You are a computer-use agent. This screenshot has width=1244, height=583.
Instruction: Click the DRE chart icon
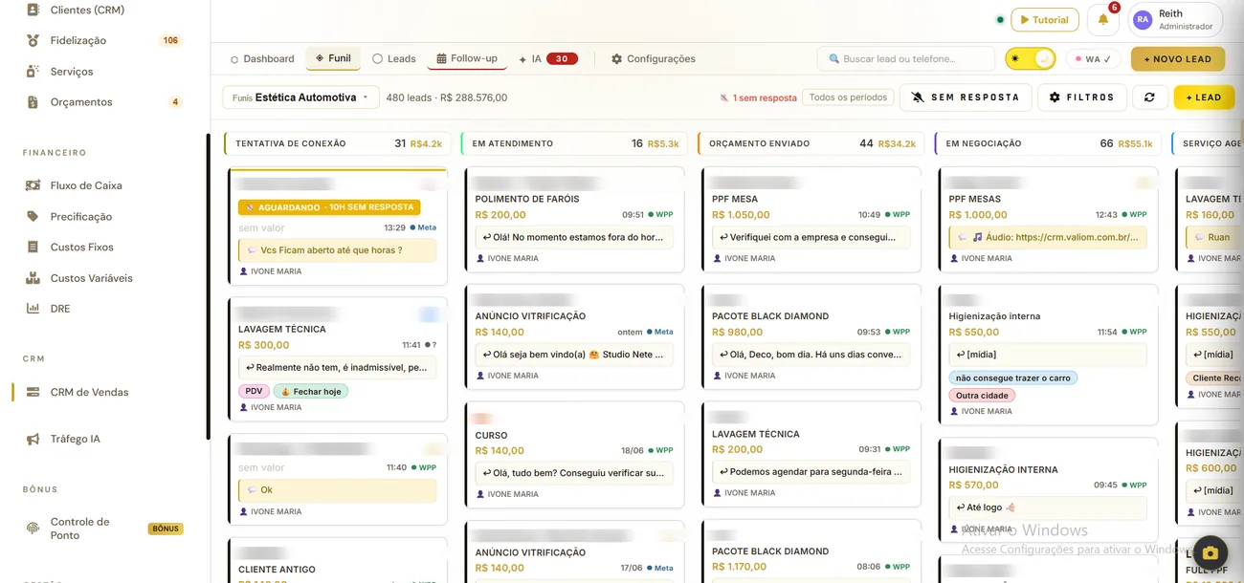(33, 309)
